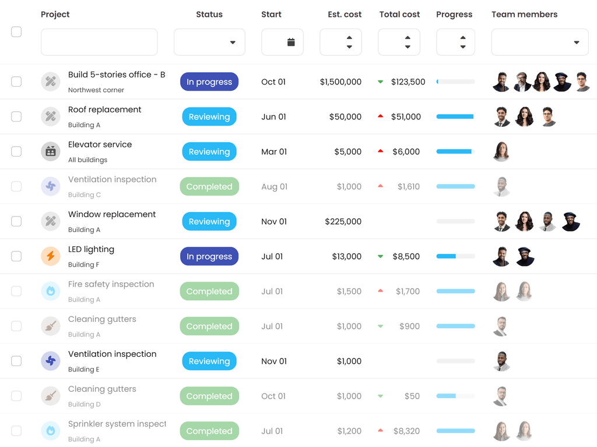Select the elevator icon on Elevator service row
597x447 pixels.
50,151
